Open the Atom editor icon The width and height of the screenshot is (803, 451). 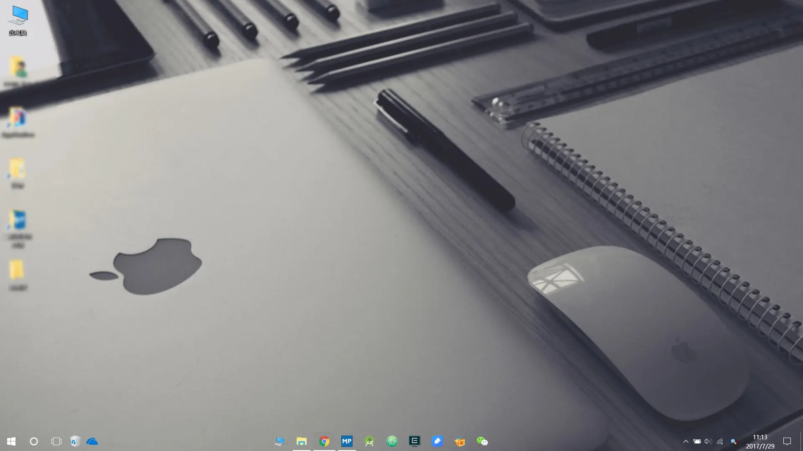point(392,441)
